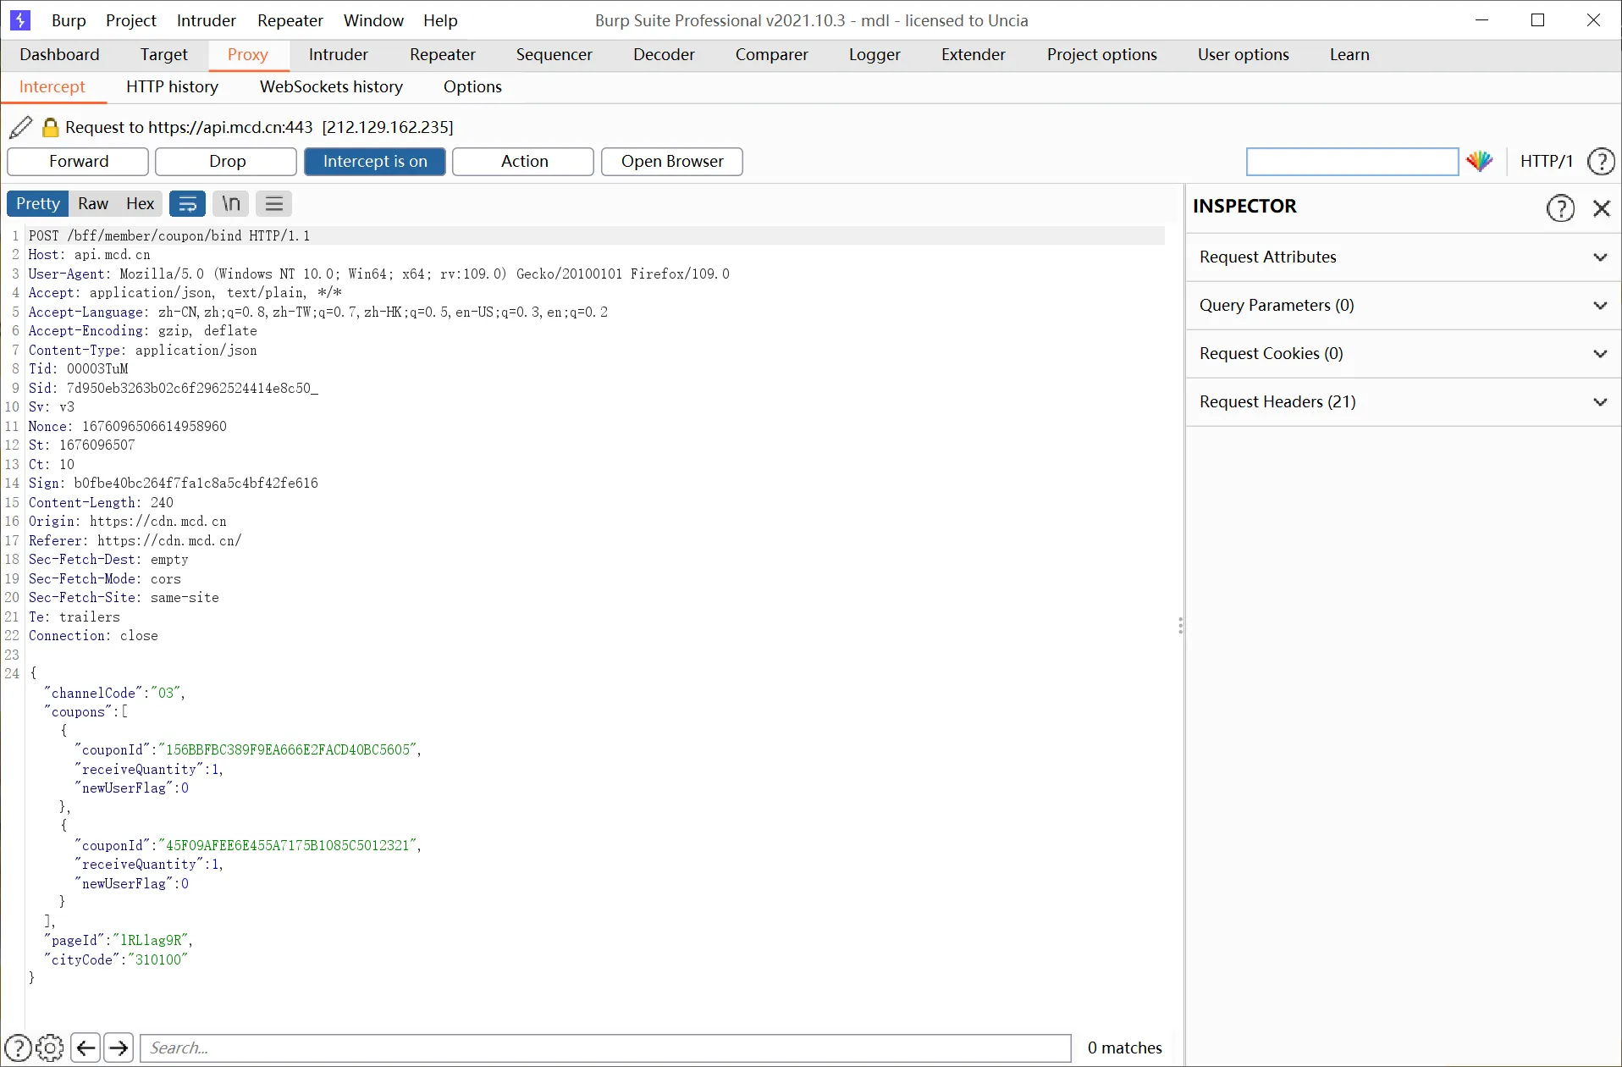Open the Decoder tab
This screenshot has width=1622, height=1067.
(x=665, y=55)
